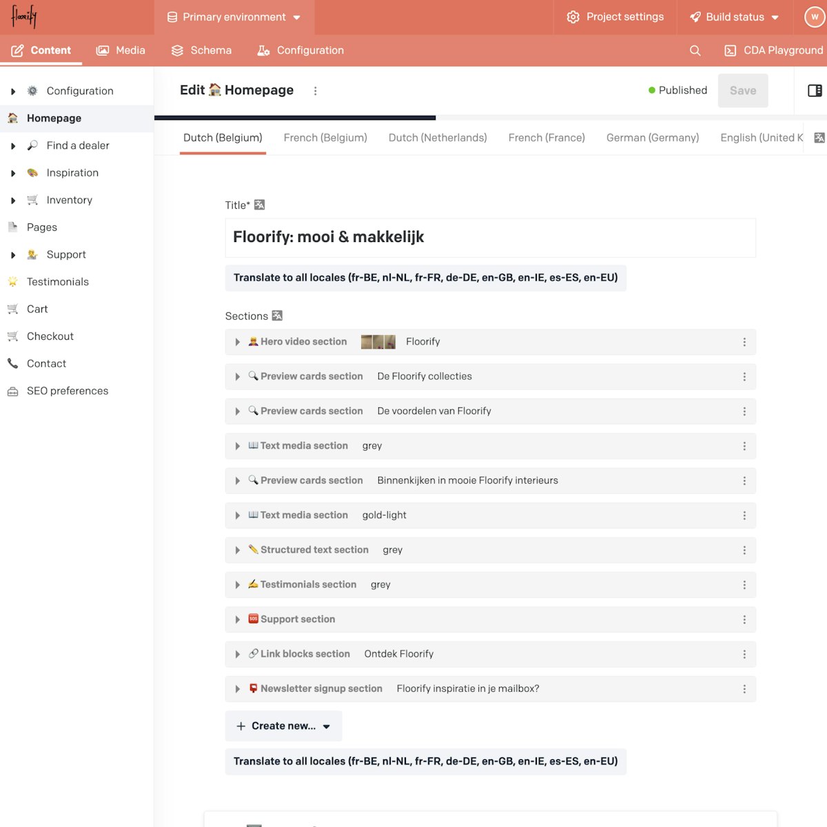
Task: Open Primary environment dropdown
Action: 234,17
